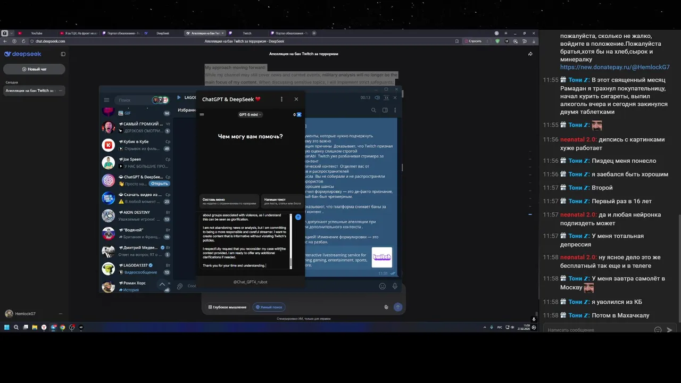Open the Скачать видео из bot chat
The height and width of the screenshot is (383, 681).
pyautogui.click(x=136, y=198)
